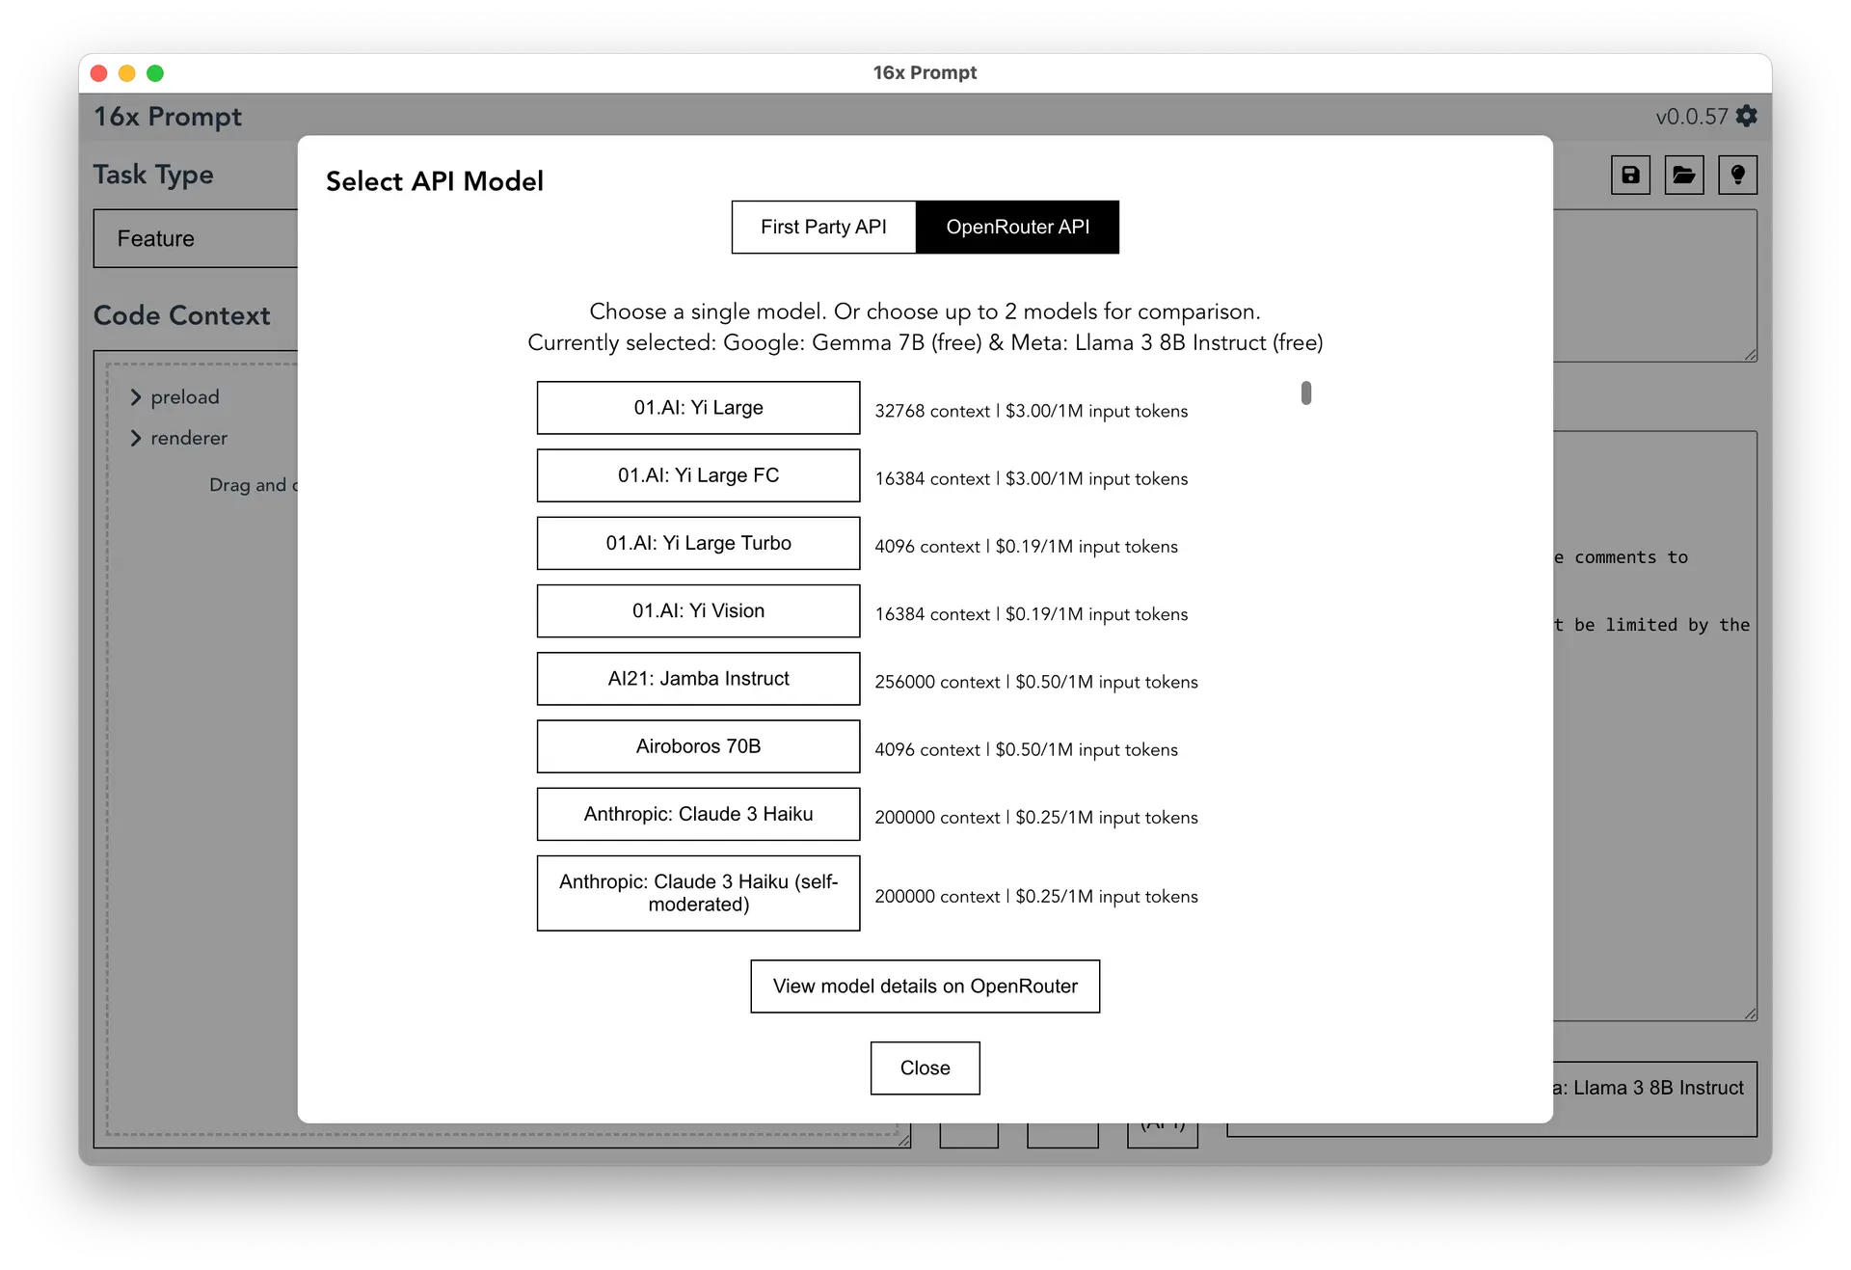
Task: Select 01.AI: Yi Large model
Action: coord(698,408)
